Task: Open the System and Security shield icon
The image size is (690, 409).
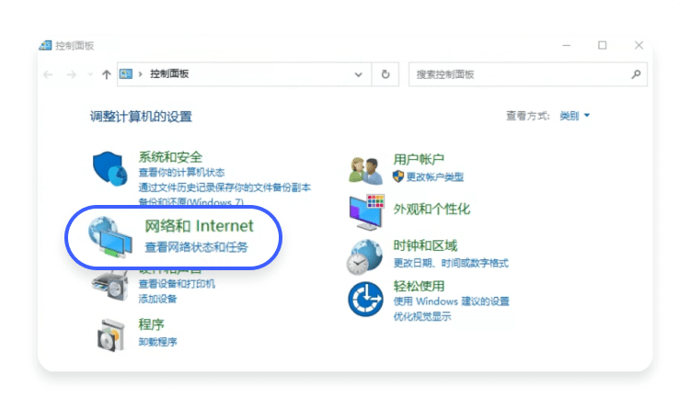Action: [110, 169]
